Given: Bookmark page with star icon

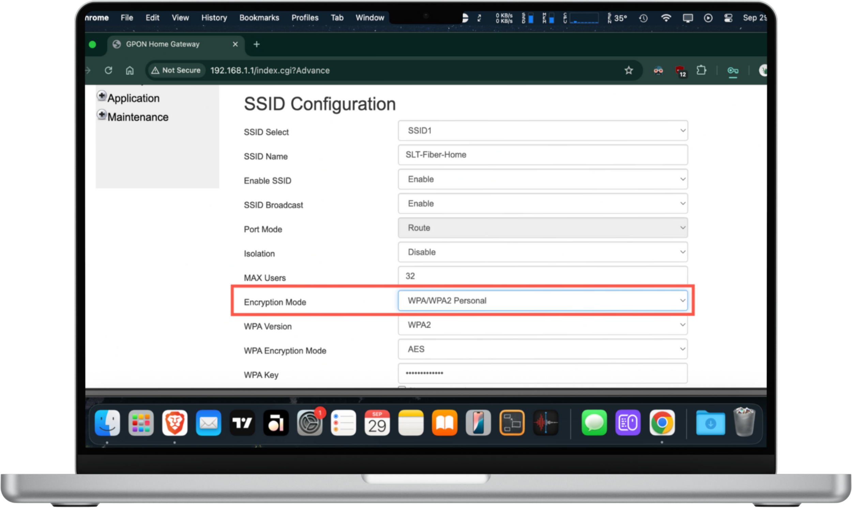Looking at the screenshot, I should click(628, 70).
